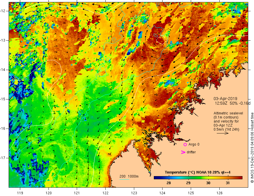Click the 30 tick label on colorbar
The height and width of the screenshot is (196, 254).
[208, 183]
